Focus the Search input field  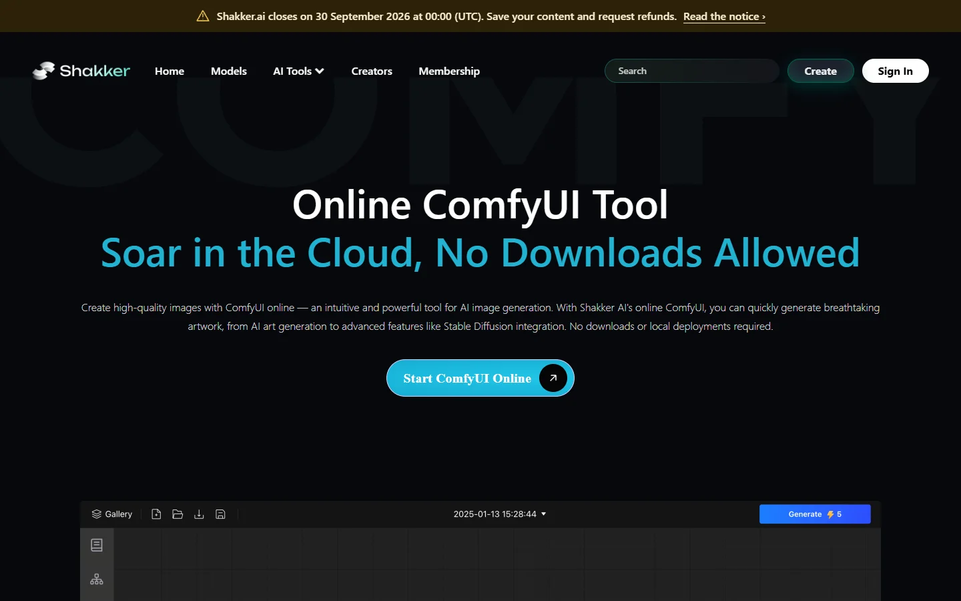691,71
